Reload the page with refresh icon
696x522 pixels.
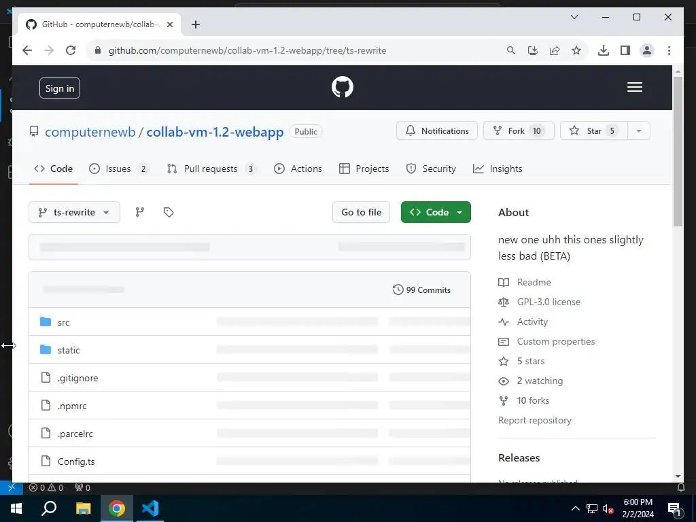click(x=71, y=50)
